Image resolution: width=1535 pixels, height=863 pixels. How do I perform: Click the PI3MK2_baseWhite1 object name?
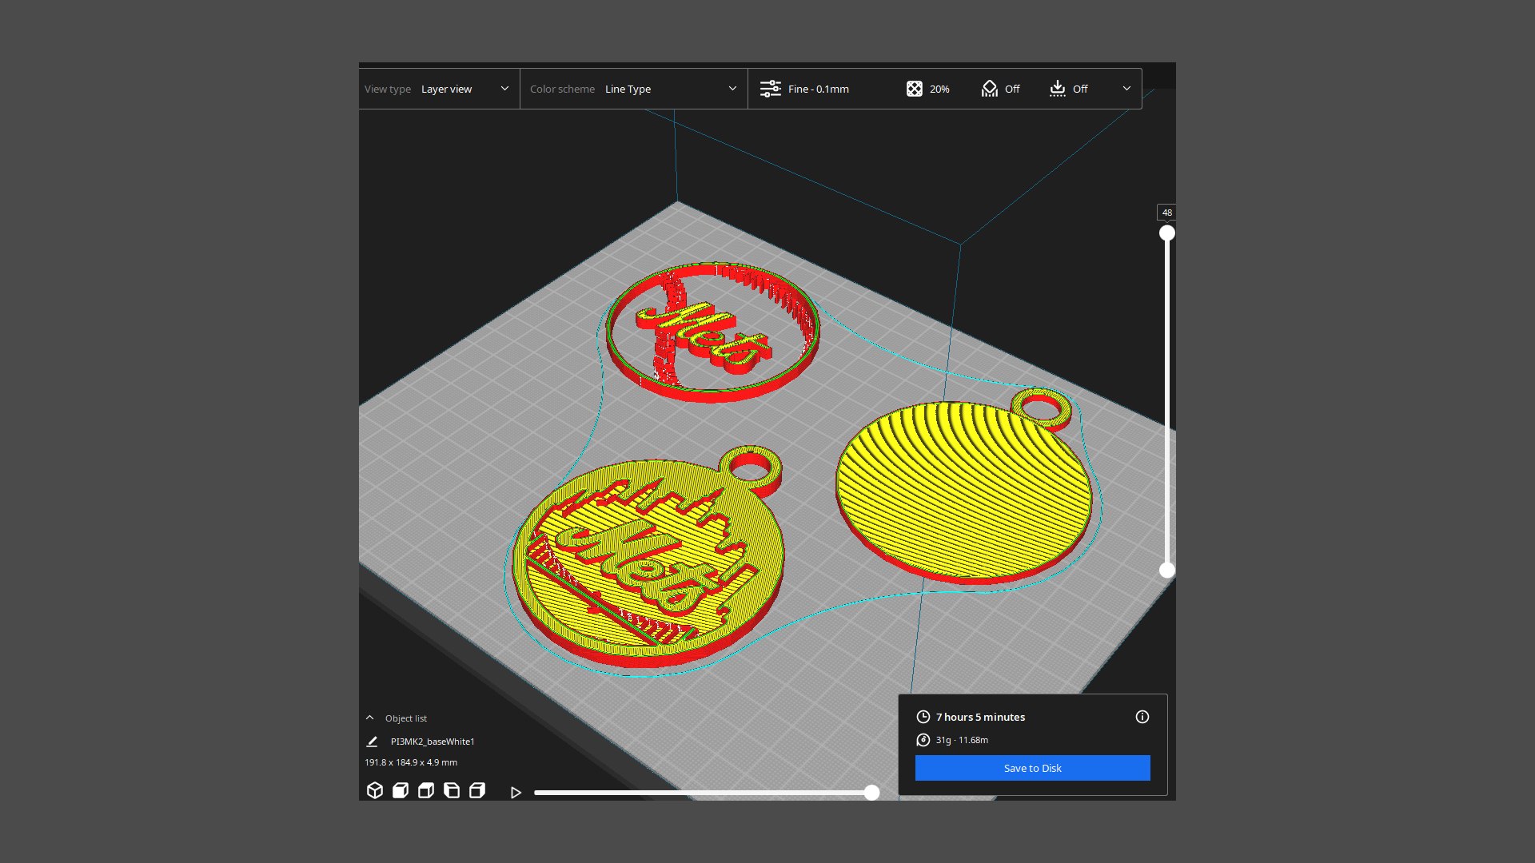pyautogui.click(x=433, y=742)
